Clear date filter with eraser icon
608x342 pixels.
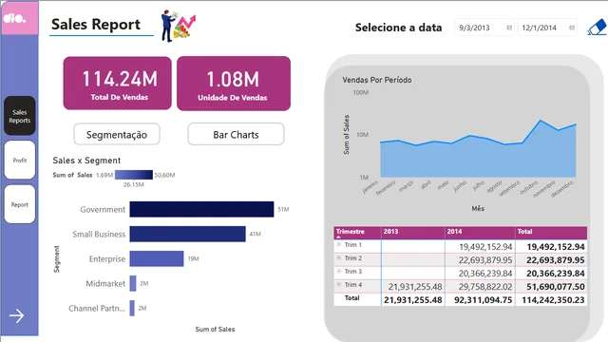pyautogui.click(x=597, y=28)
